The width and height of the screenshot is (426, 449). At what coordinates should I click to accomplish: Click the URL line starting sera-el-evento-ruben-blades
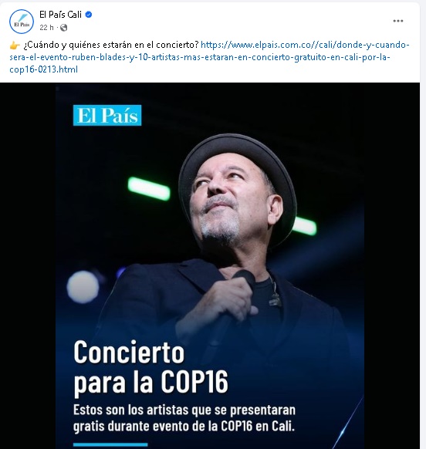(x=200, y=57)
